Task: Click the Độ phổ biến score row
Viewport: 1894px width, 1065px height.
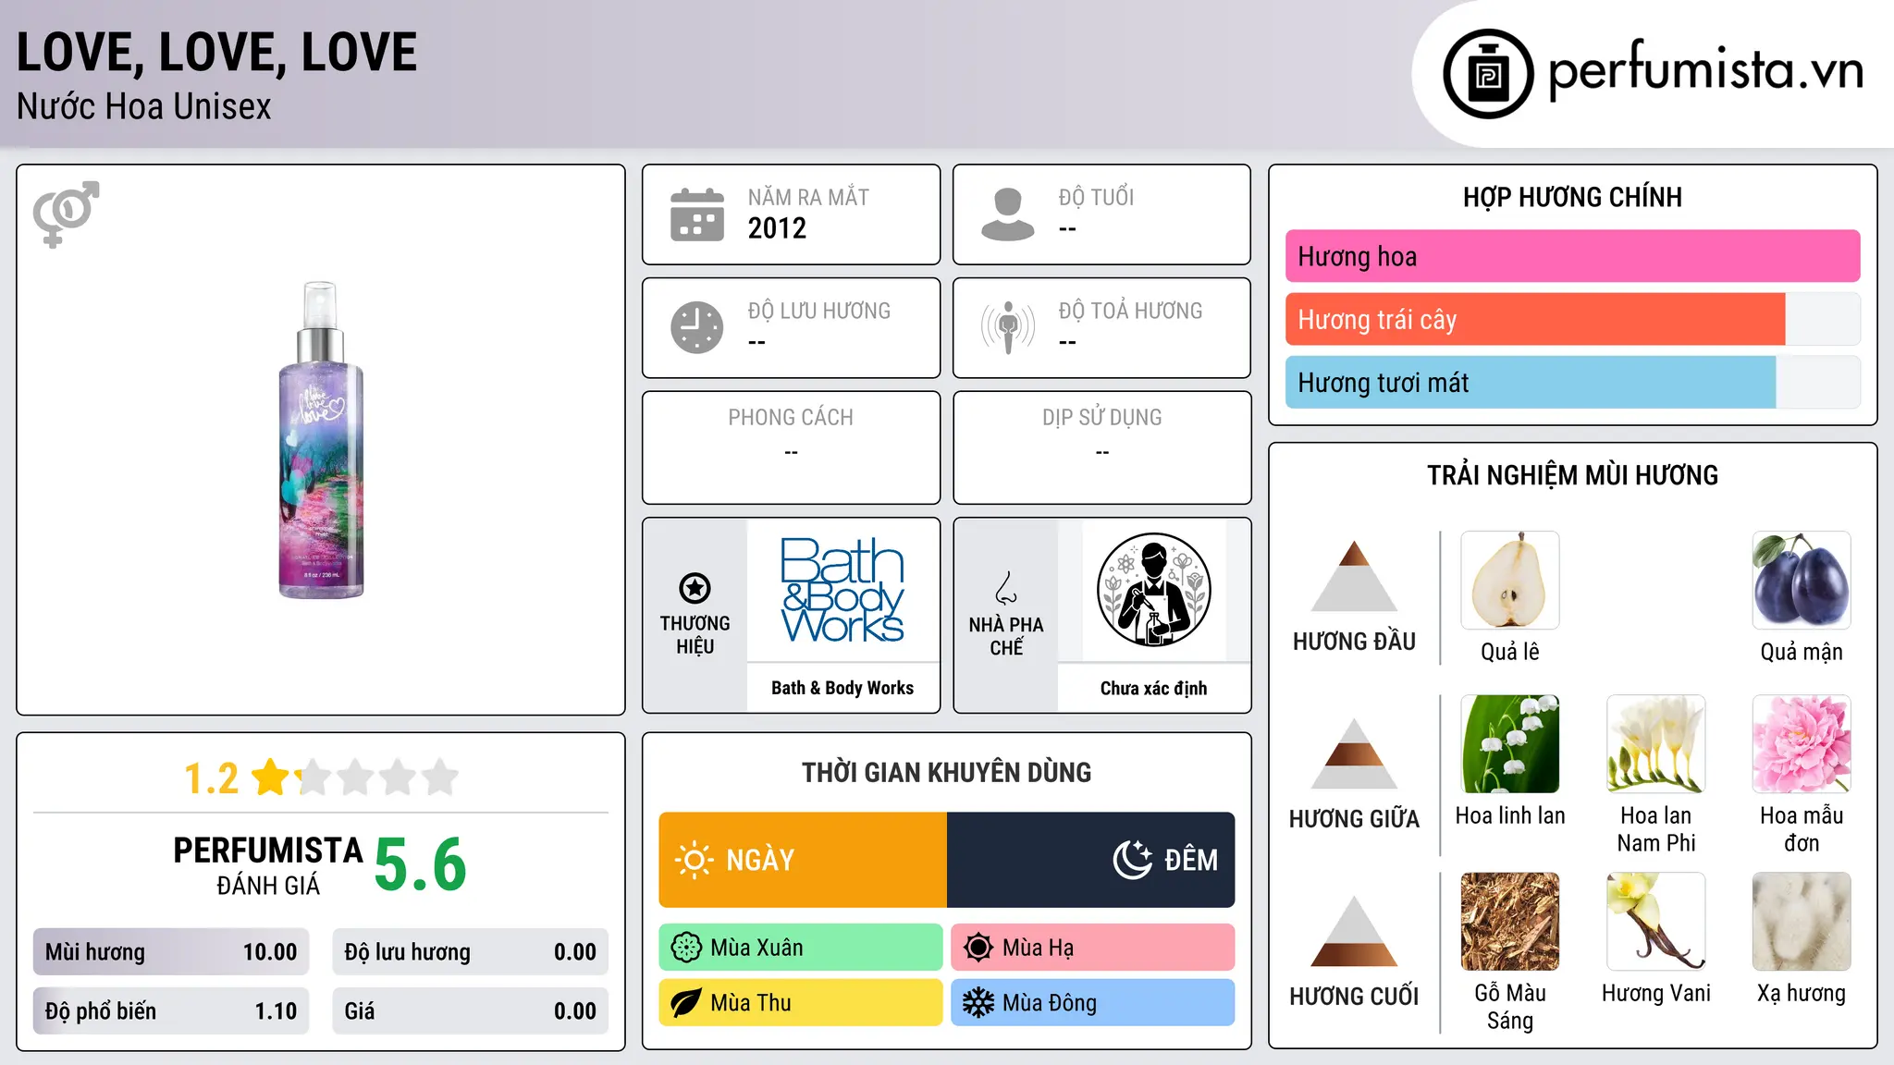Action: [x=171, y=1011]
